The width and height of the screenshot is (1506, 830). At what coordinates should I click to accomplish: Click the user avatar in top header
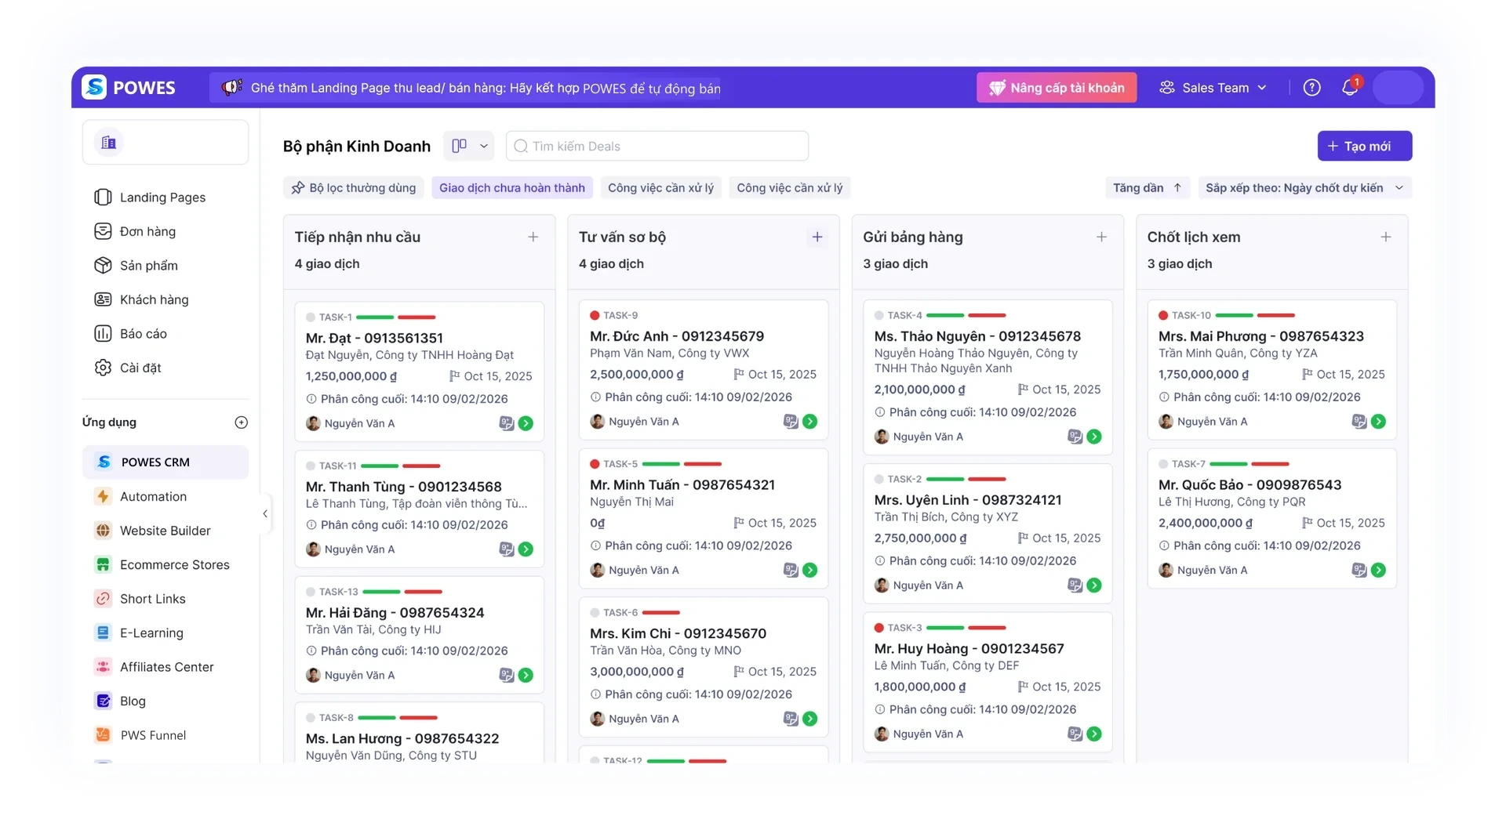pos(1398,87)
